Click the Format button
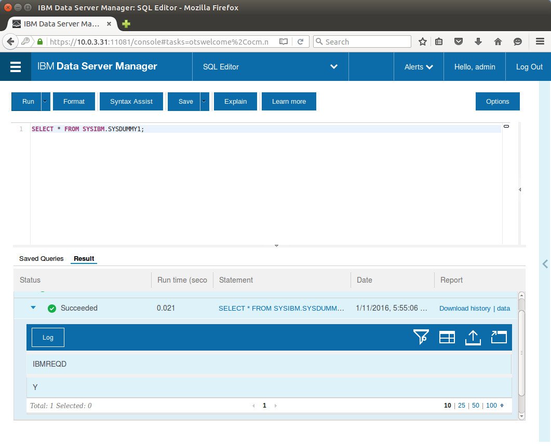The width and height of the screenshot is (551, 446). click(74, 102)
